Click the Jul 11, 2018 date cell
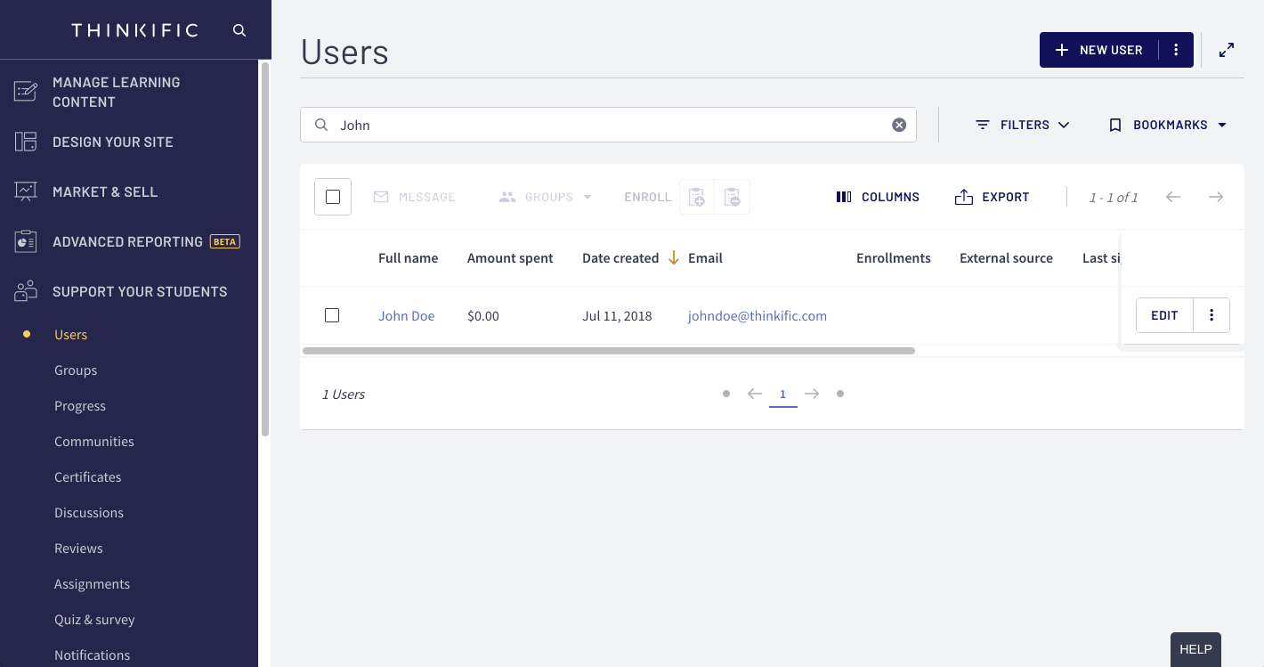Image resolution: width=1264 pixels, height=667 pixels. (617, 315)
